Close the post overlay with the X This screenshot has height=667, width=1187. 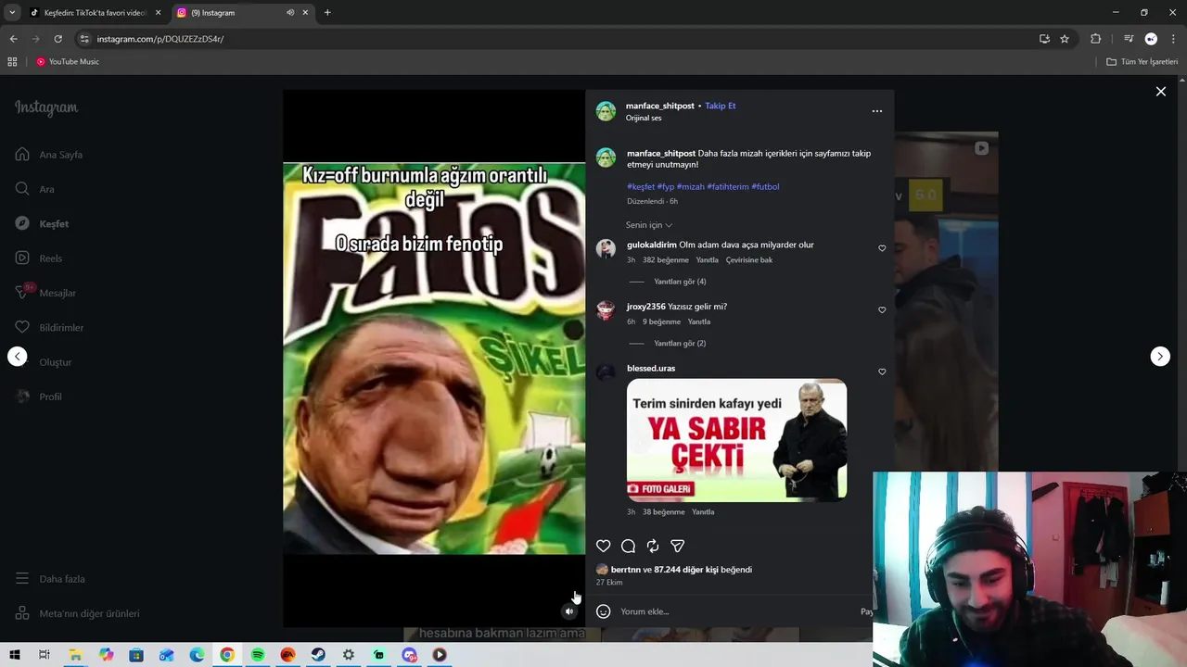[1160, 92]
